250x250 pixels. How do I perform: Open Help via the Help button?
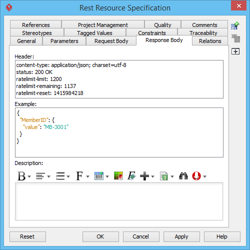point(222,236)
